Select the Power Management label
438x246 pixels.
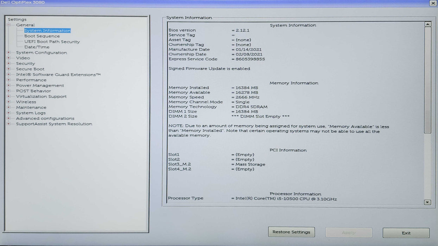click(40, 85)
